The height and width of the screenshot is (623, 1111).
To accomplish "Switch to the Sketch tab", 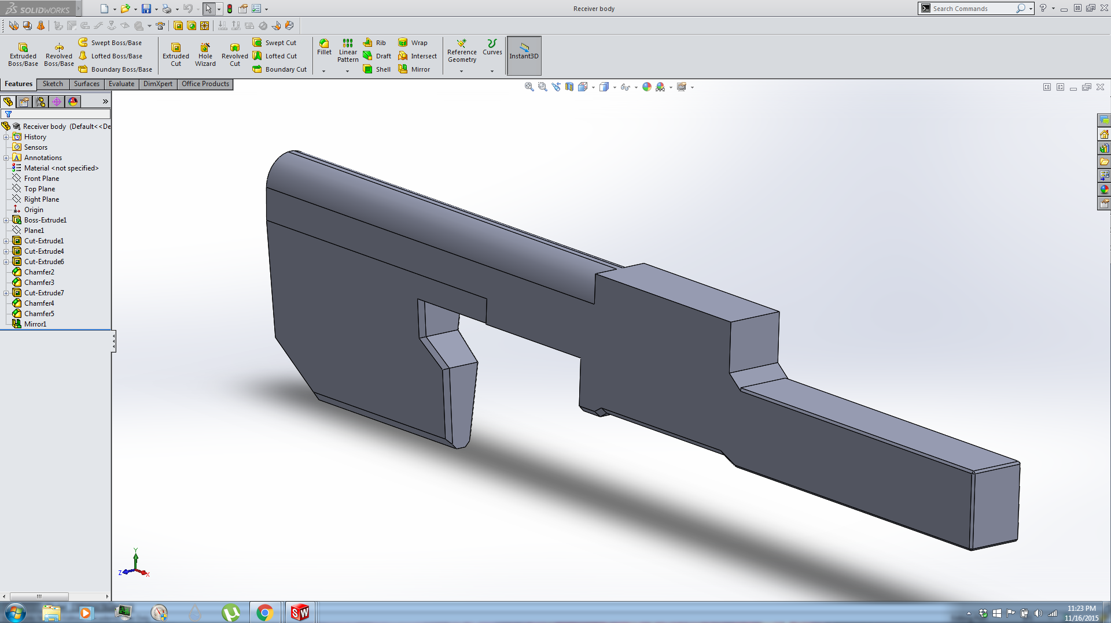I will (53, 84).
